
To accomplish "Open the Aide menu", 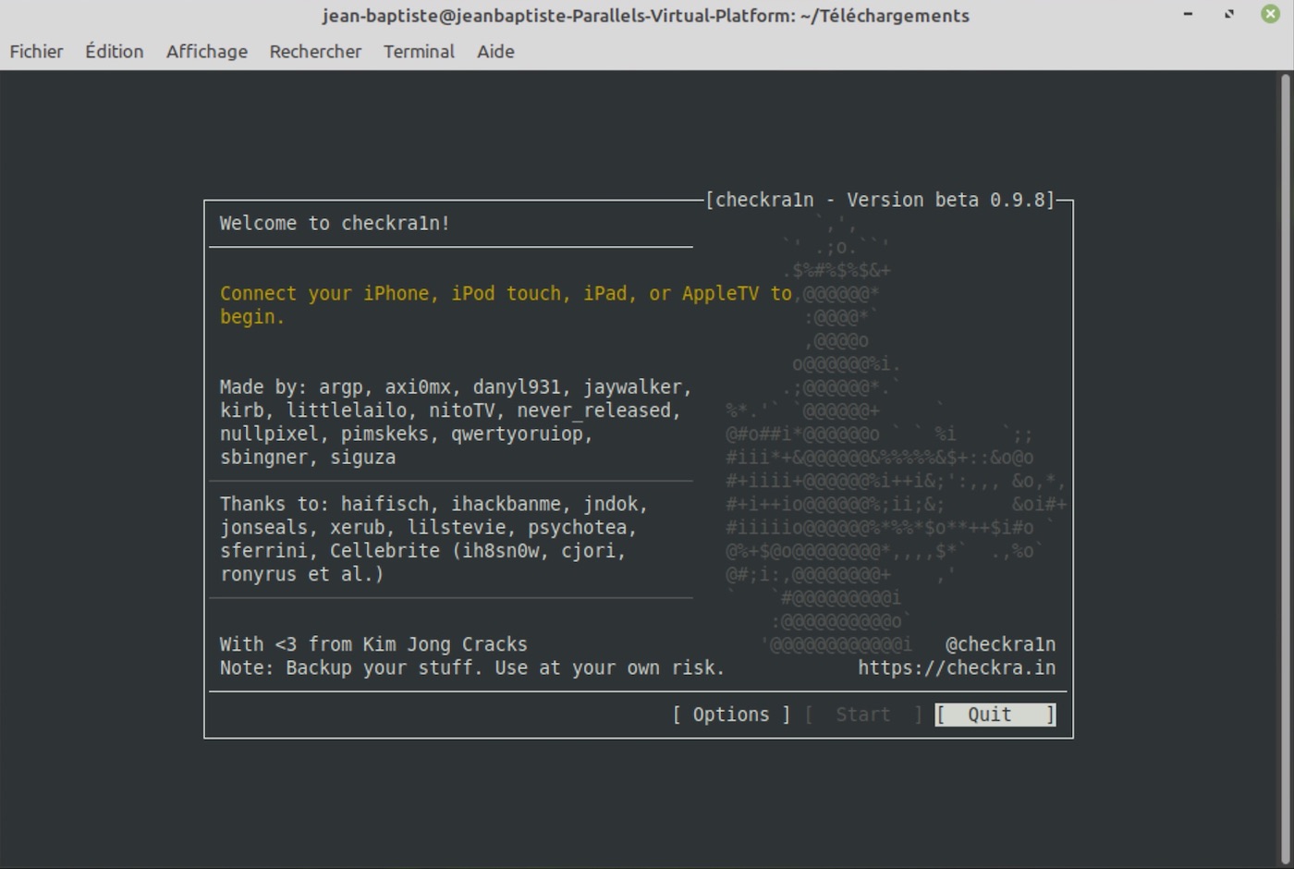I will tap(495, 52).
